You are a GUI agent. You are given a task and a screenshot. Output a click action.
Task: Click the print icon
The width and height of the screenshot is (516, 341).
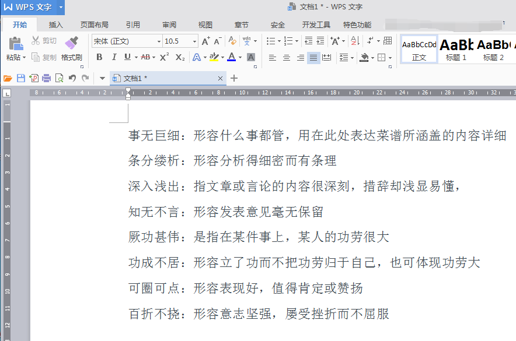click(x=46, y=78)
